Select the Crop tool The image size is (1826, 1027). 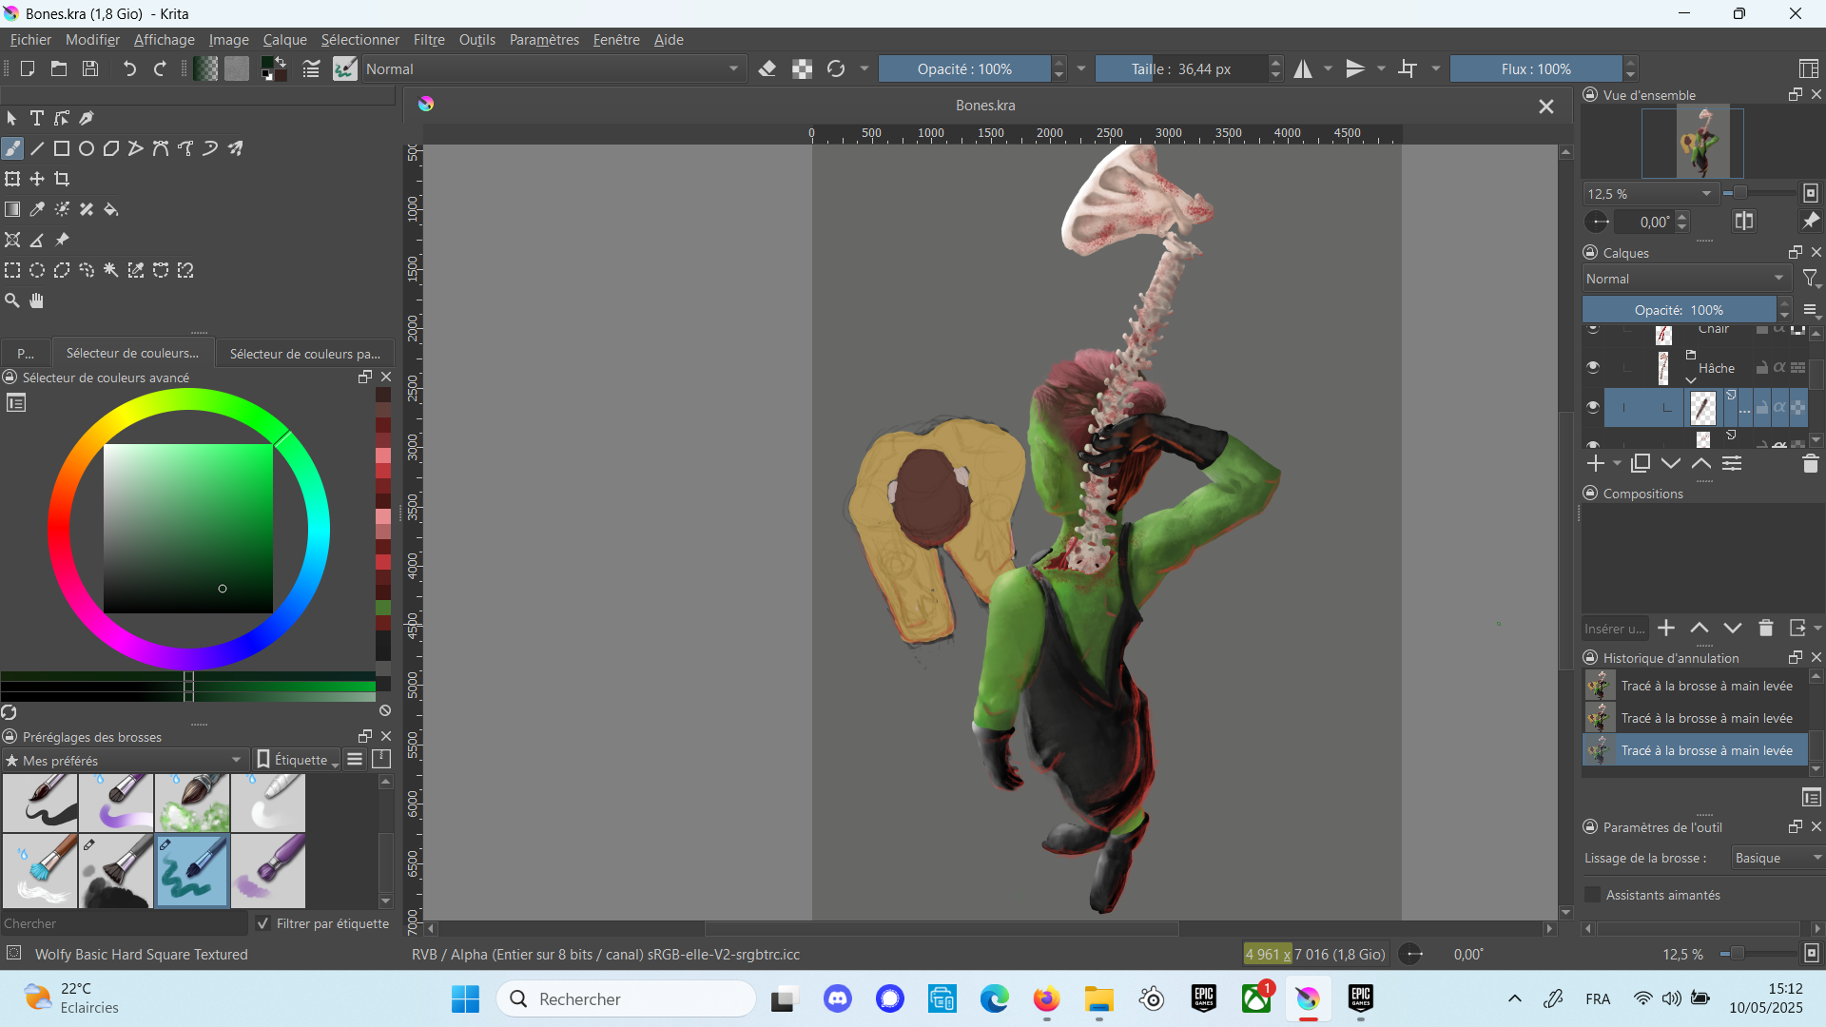[x=62, y=179]
